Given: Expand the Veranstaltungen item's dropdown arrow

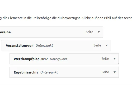Looking at the screenshot, I should (107, 45).
